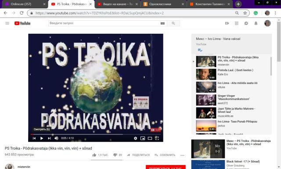Skip to next video in player controls
The height and width of the screenshot is (169, 281).
49,138
